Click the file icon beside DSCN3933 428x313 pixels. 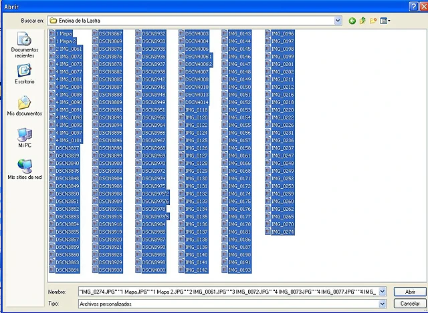(x=138, y=41)
